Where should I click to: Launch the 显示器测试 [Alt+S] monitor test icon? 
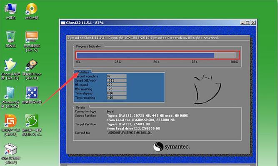32,41
